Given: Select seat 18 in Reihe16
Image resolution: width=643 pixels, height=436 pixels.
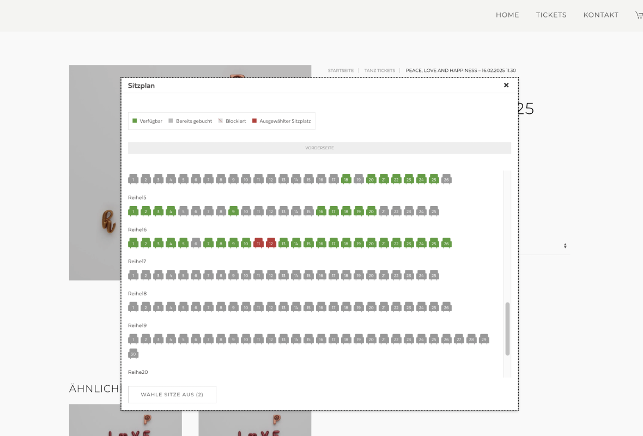Looking at the screenshot, I should tap(346, 243).
